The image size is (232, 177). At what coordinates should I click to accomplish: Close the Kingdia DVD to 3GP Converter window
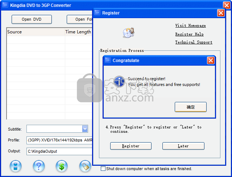point(227,5)
